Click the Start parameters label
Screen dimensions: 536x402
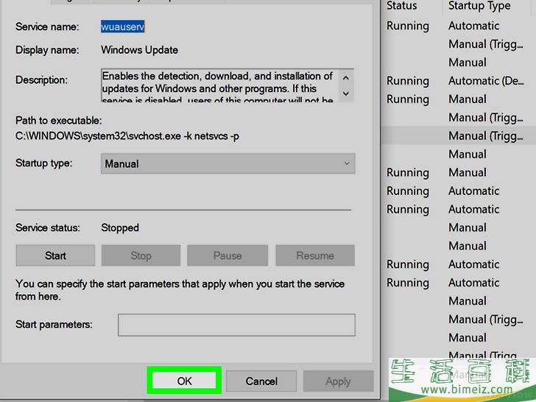pyautogui.click(x=54, y=324)
